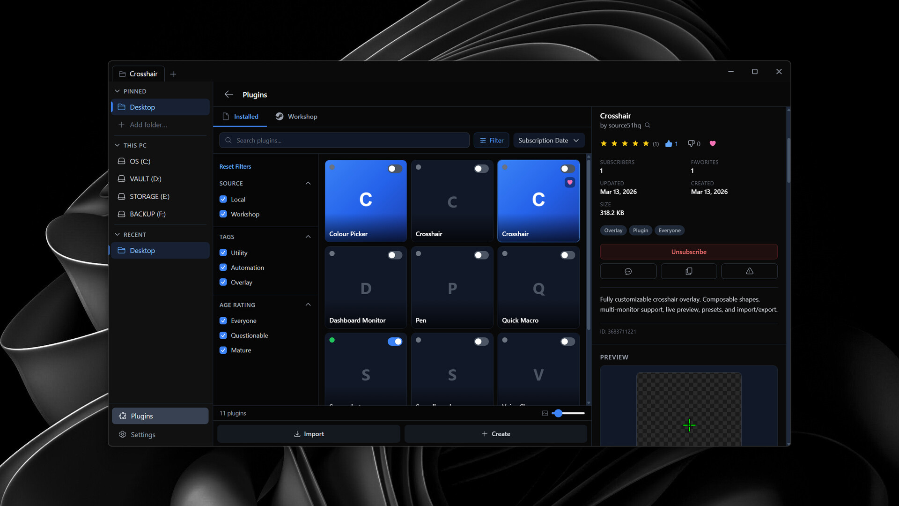Uncheck the Mature age rating checkbox
899x506 pixels.
pos(223,350)
